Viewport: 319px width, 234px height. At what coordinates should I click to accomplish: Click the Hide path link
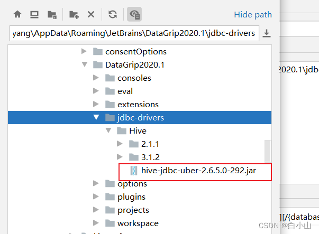pyautogui.click(x=253, y=15)
